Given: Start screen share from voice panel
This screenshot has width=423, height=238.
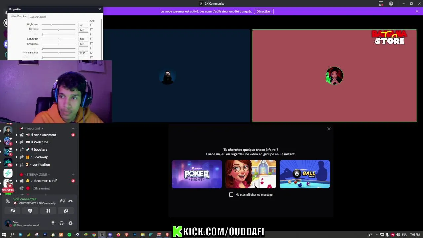Looking at the screenshot, I should (30, 211).
